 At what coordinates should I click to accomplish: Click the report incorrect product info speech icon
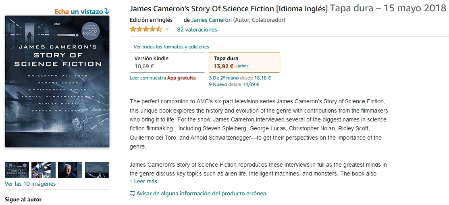[132, 194]
